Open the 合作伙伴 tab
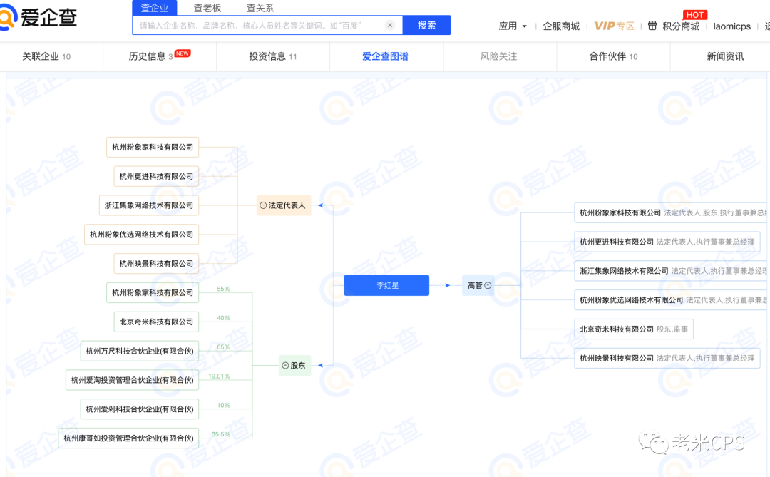 pos(613,56)
